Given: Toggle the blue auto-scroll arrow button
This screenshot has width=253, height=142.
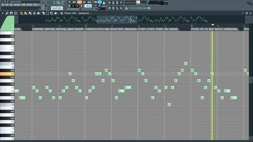Looking at the screenshot, I should tap(100, 2).
